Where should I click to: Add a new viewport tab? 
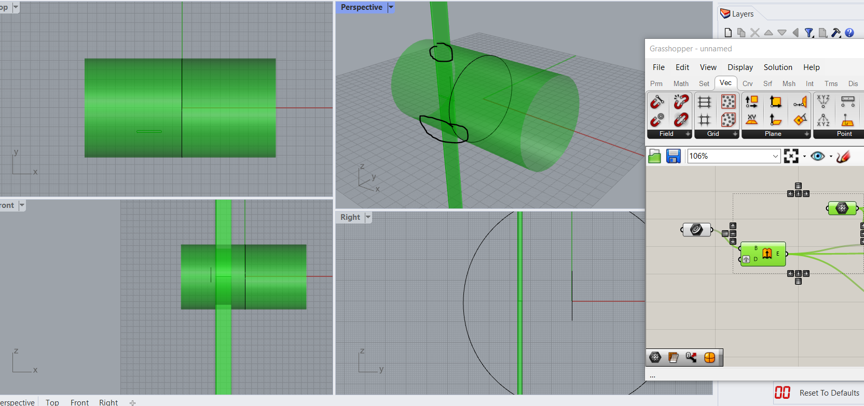point(132,402)
